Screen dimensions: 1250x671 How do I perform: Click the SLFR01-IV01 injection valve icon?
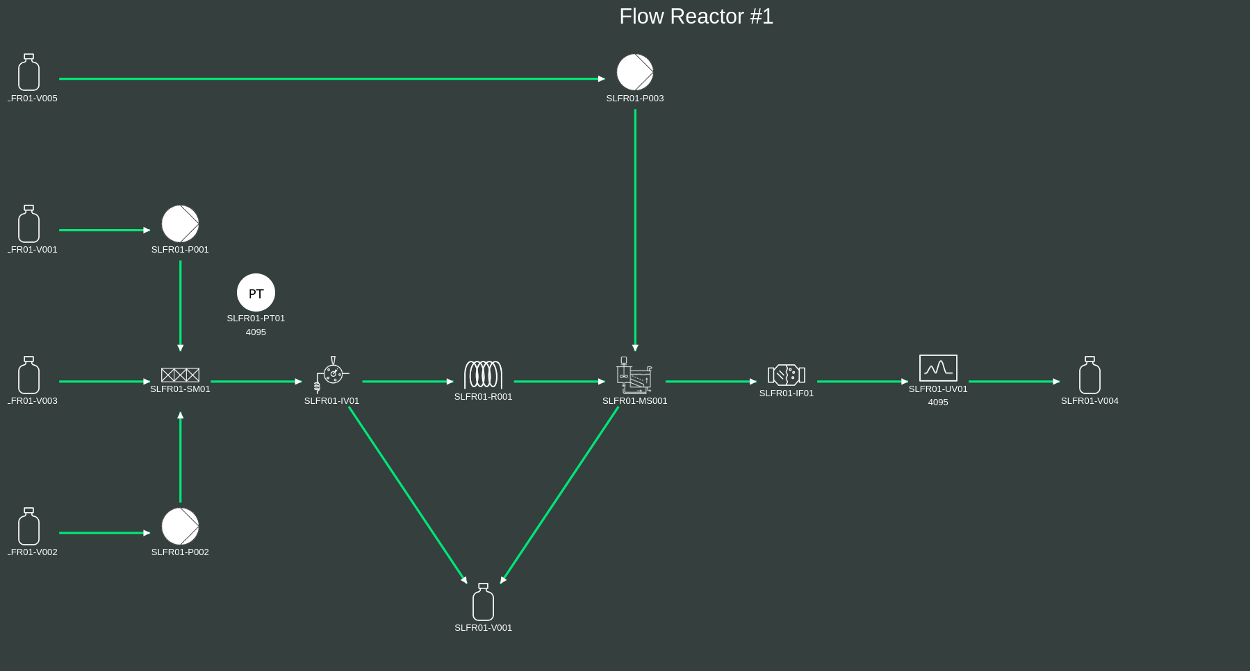pyautogui.click(x=331, y=375)
